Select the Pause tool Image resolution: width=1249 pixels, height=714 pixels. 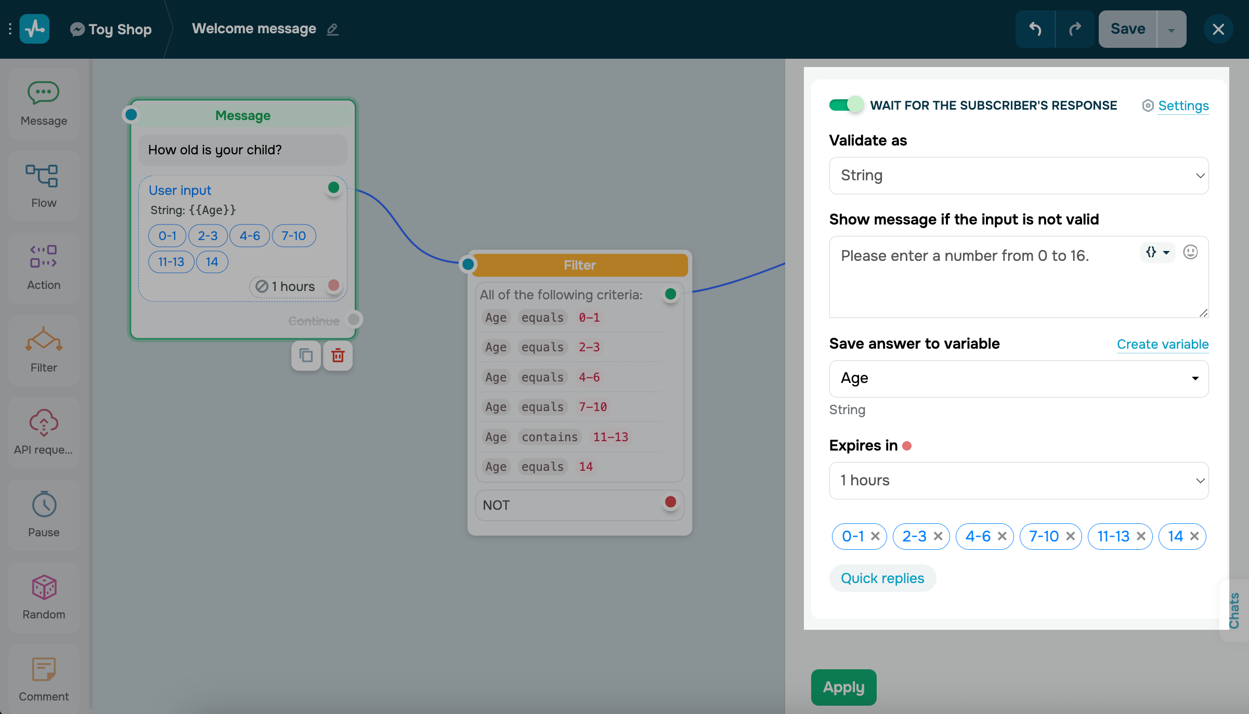point(44,514)
